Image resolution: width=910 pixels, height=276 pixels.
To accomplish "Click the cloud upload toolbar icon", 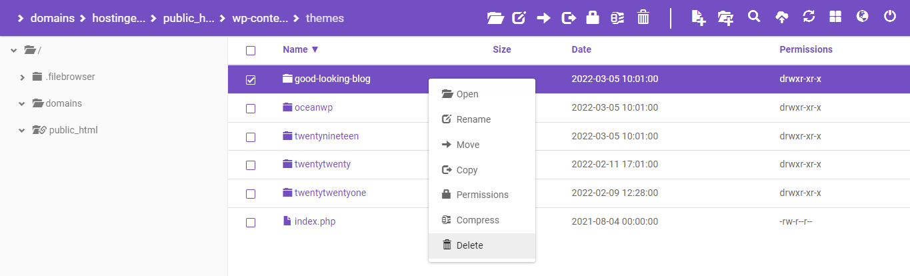I will coord(781,18).
